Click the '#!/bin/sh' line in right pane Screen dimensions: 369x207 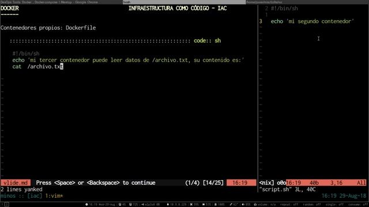[x=284, y=9]
